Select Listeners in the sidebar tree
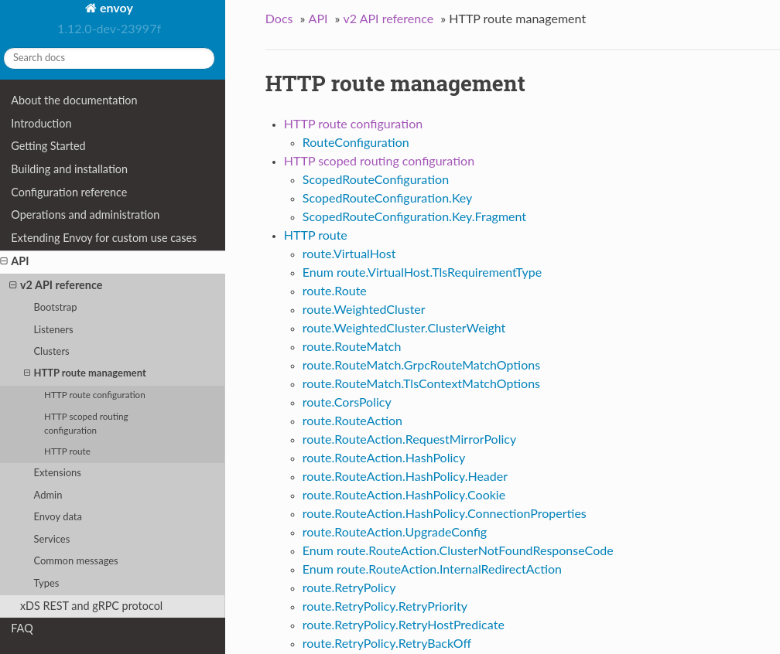 [53, 329]
